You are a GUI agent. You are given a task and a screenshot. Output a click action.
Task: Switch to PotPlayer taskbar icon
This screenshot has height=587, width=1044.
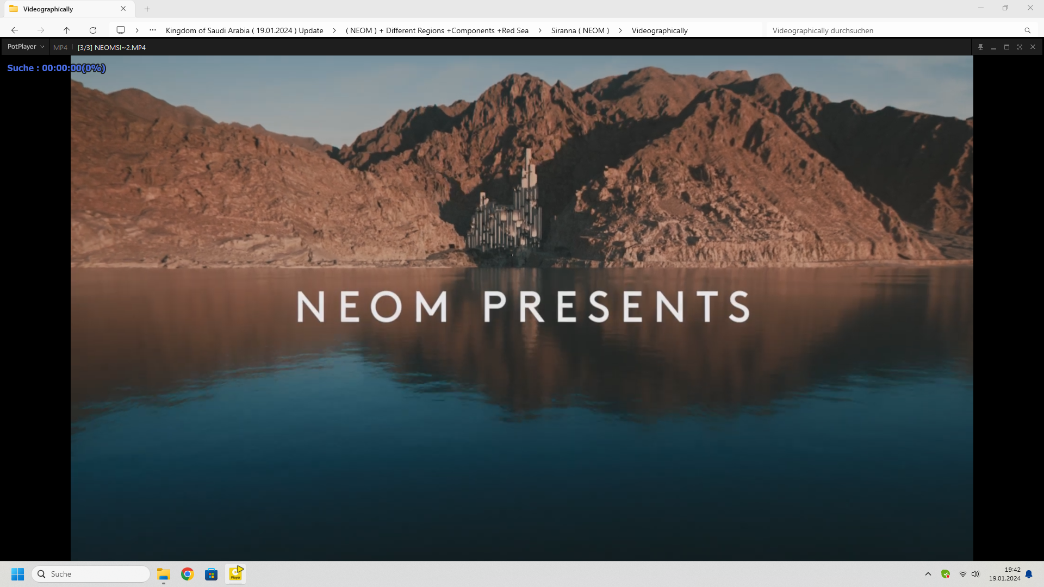(x=235, y=574)
